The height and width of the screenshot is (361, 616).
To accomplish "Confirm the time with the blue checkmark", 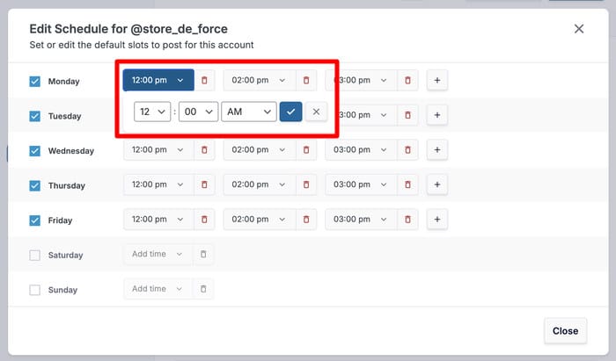I will pos(290,112).
